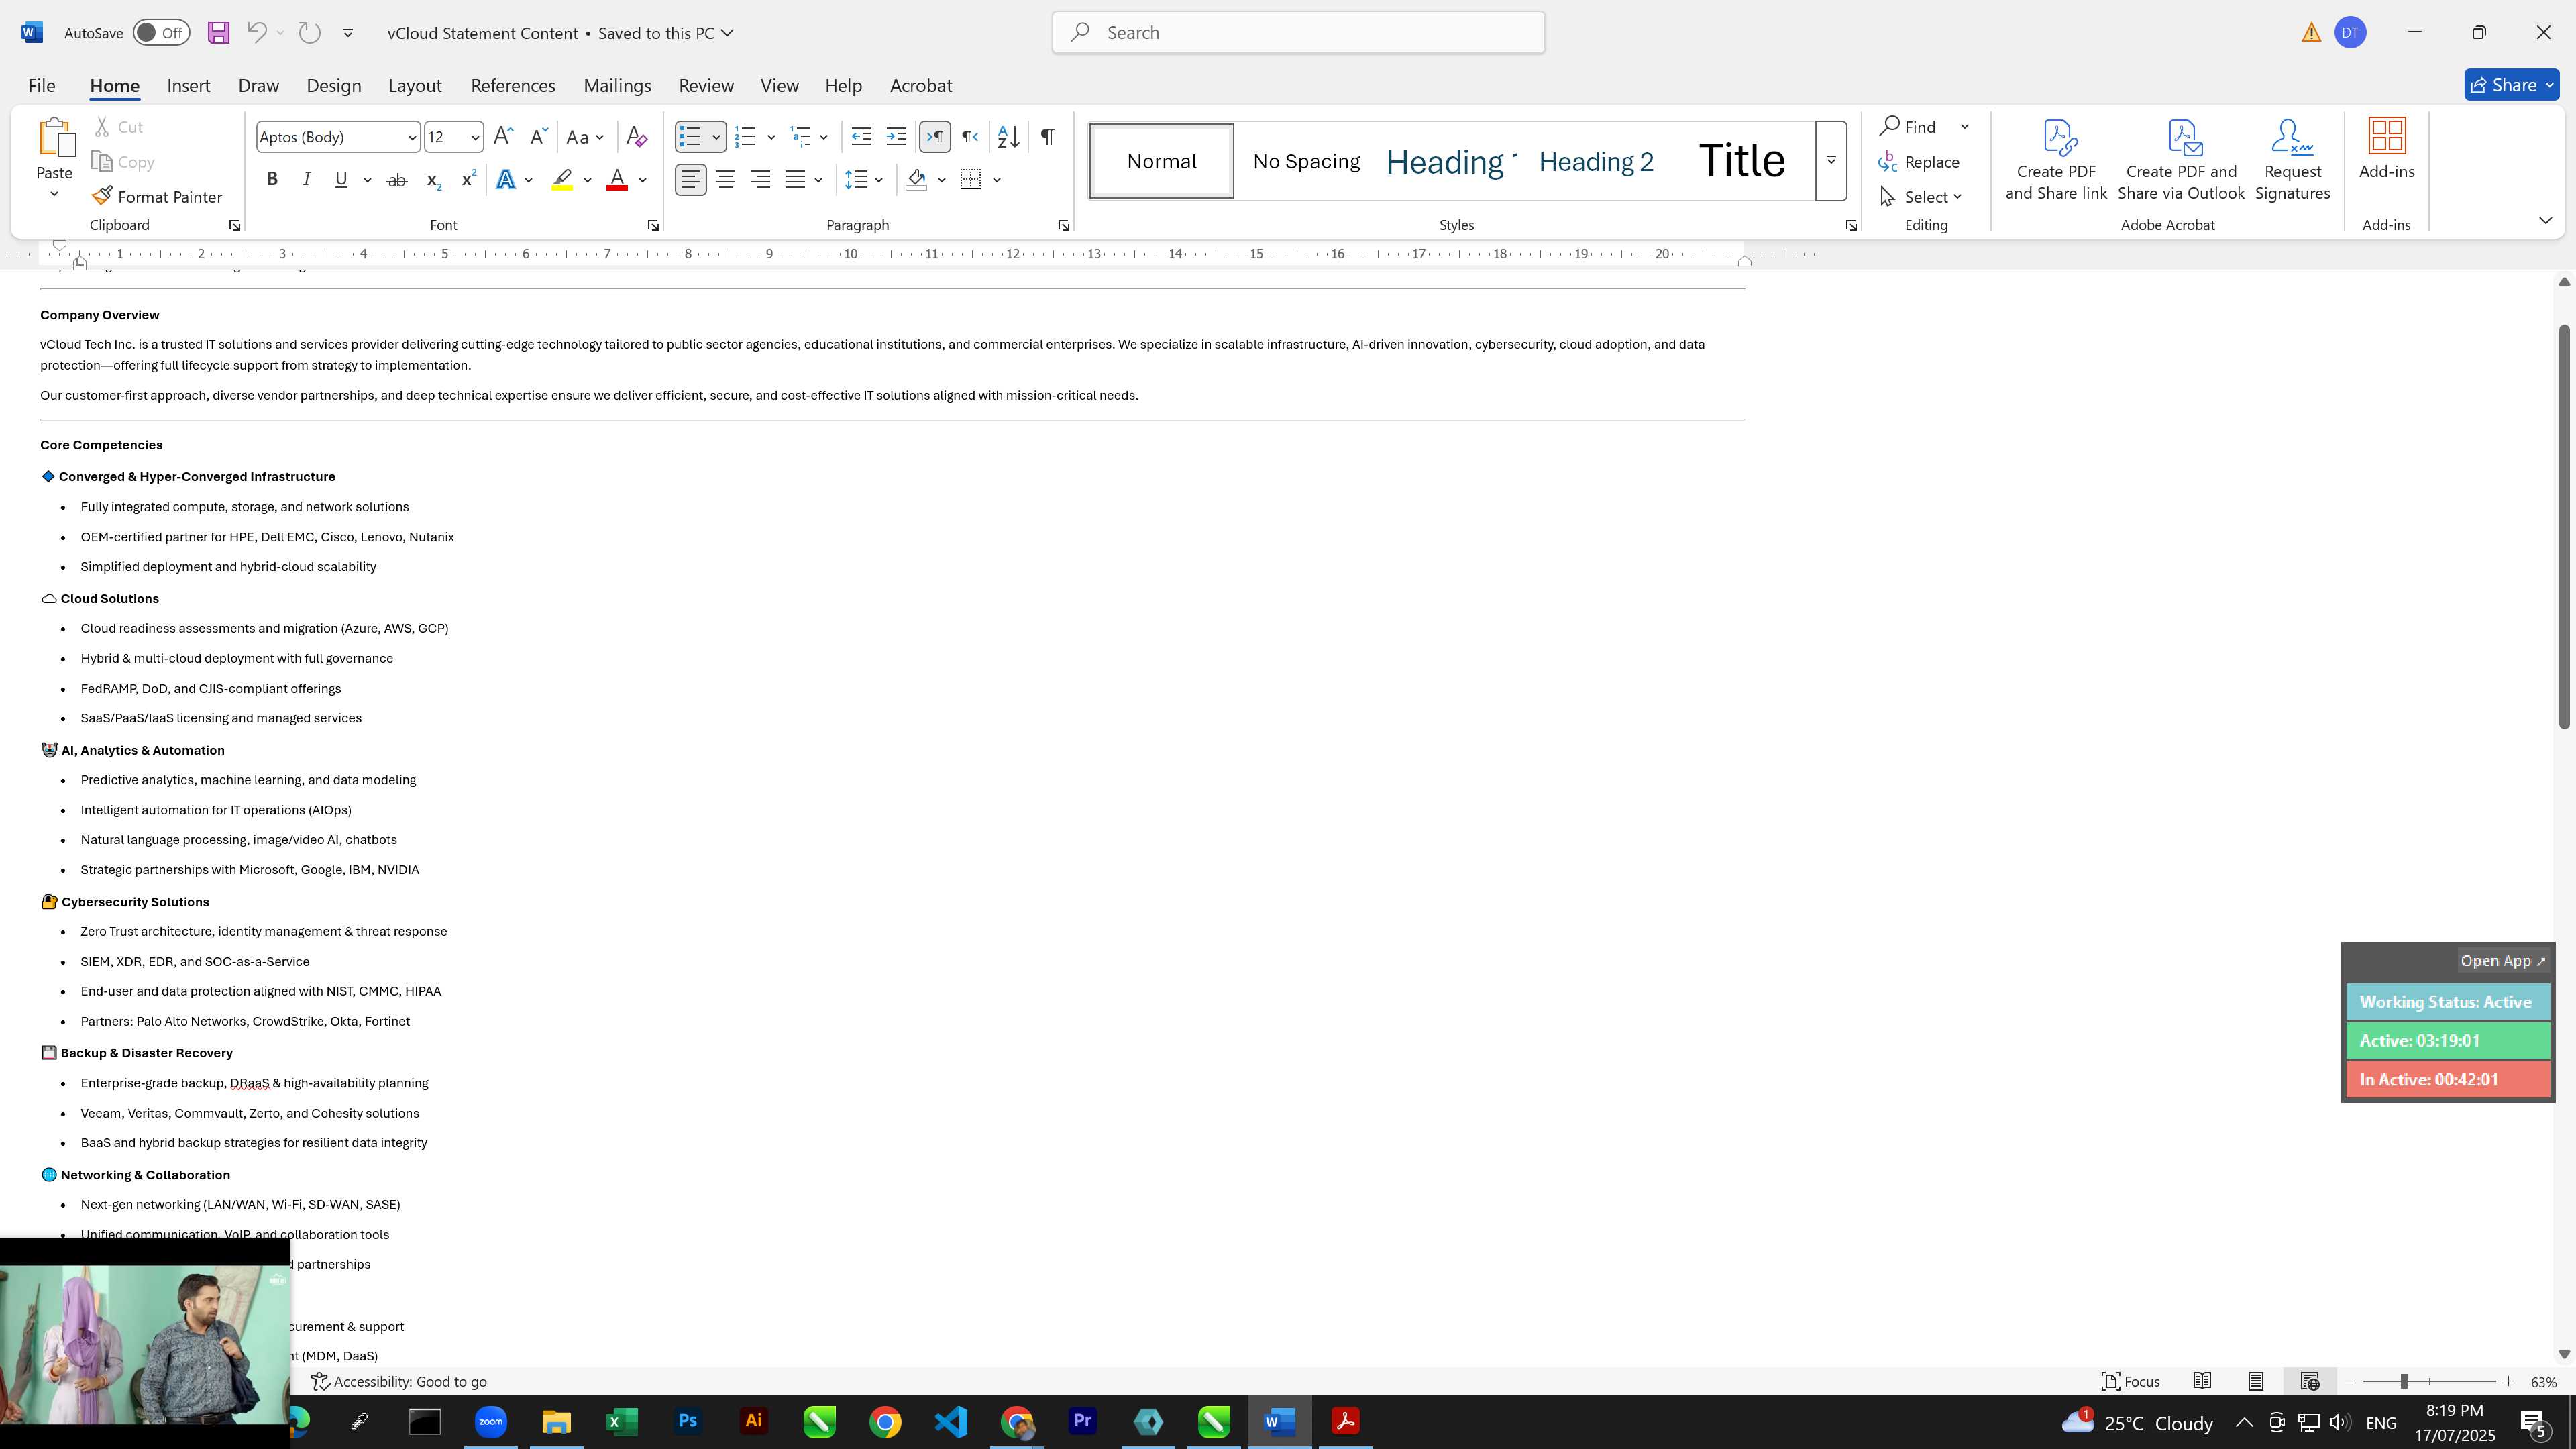Image resolution: width=2576 pixels, height=1449 pixels.
Task: Click the Save icon in title bar
Action: point(218,33)
